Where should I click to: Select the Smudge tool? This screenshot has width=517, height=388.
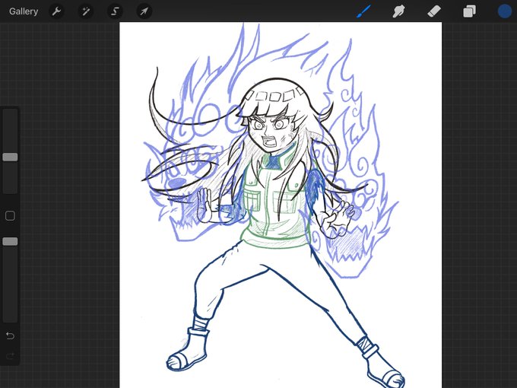click(398, 11)
